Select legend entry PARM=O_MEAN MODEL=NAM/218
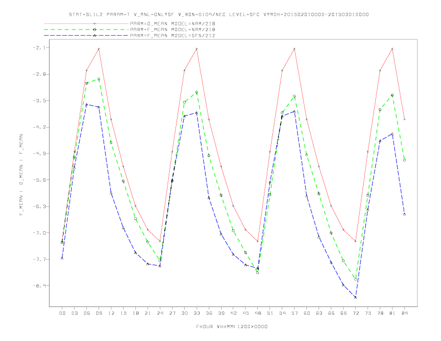Viewport: 441px width, 341px height. tap(173, 23)
